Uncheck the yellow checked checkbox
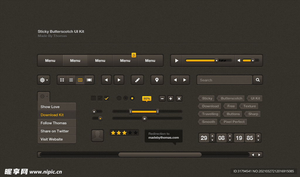The height and width of the screenshot is (177, 300). (x=107, y=98)
